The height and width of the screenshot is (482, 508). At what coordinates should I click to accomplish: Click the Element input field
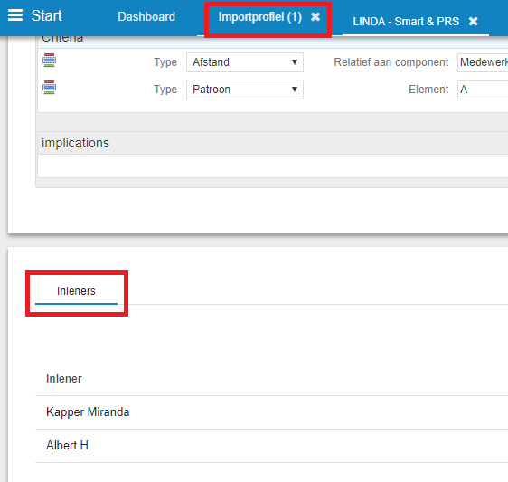pos(483,90)
